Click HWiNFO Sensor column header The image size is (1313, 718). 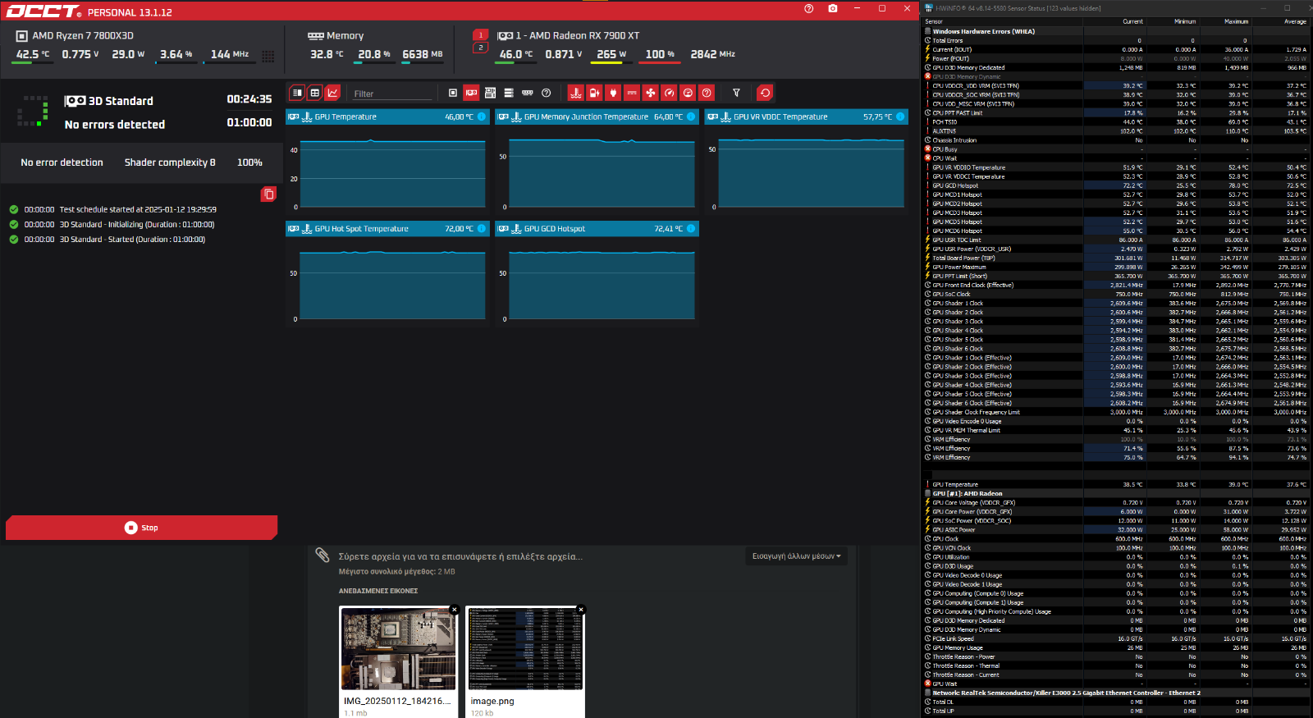934,21
